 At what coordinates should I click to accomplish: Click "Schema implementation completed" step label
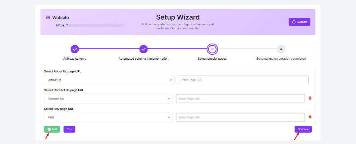(x=281, y=59)
